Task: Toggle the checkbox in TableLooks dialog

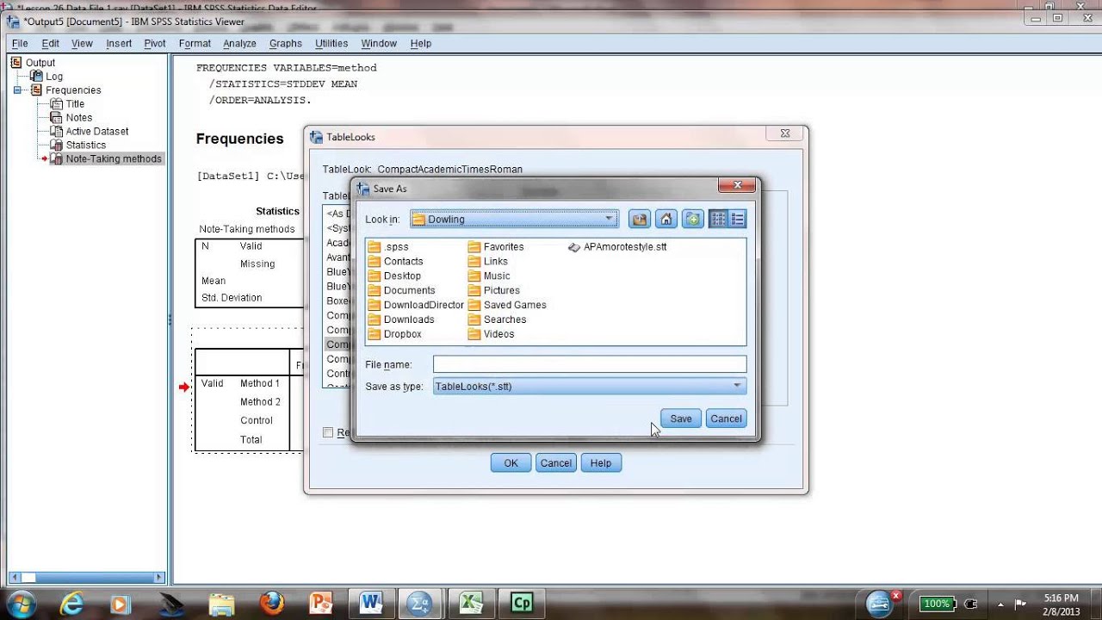Action: (328, 432)
